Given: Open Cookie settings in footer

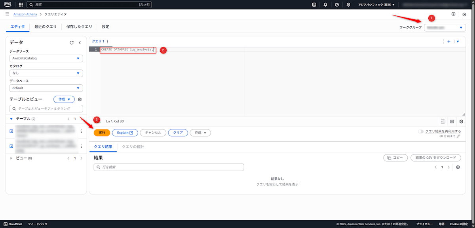Looking at the screenshot, I should [459, 224].
